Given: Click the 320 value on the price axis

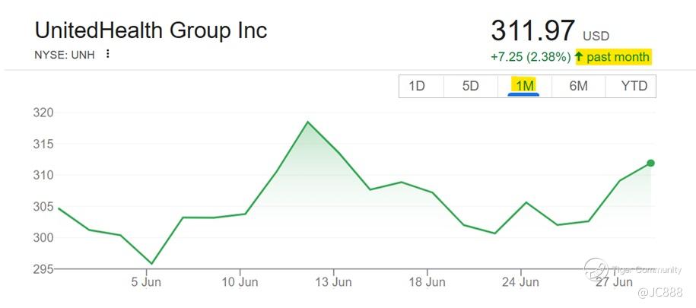Looking at the screenshot, I should point(43,113).
